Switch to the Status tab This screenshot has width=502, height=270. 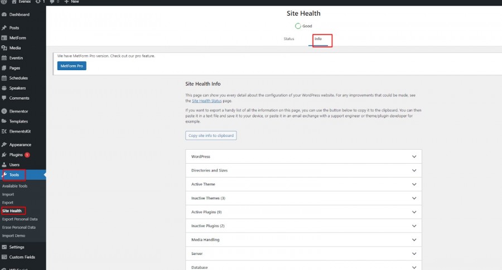[289, 38]
